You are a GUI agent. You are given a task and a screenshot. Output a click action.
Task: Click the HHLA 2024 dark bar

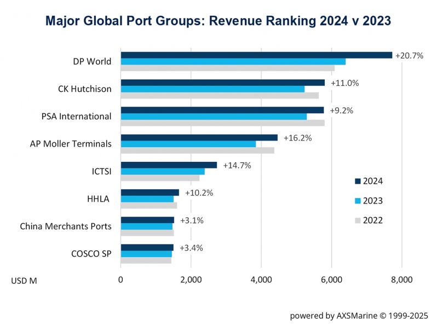[x=150, y=192]
